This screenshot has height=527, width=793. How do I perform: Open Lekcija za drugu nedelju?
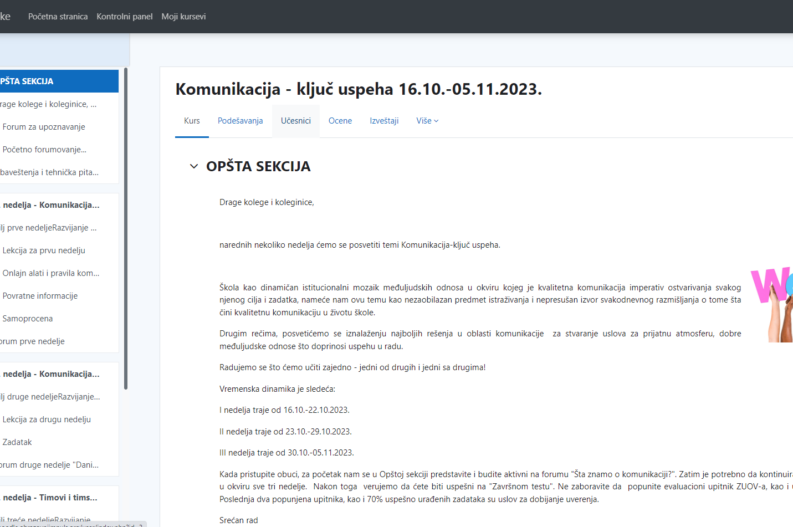coord(47,419)
